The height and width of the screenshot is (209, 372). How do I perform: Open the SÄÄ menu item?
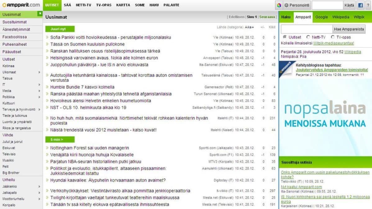pos(67,5)
